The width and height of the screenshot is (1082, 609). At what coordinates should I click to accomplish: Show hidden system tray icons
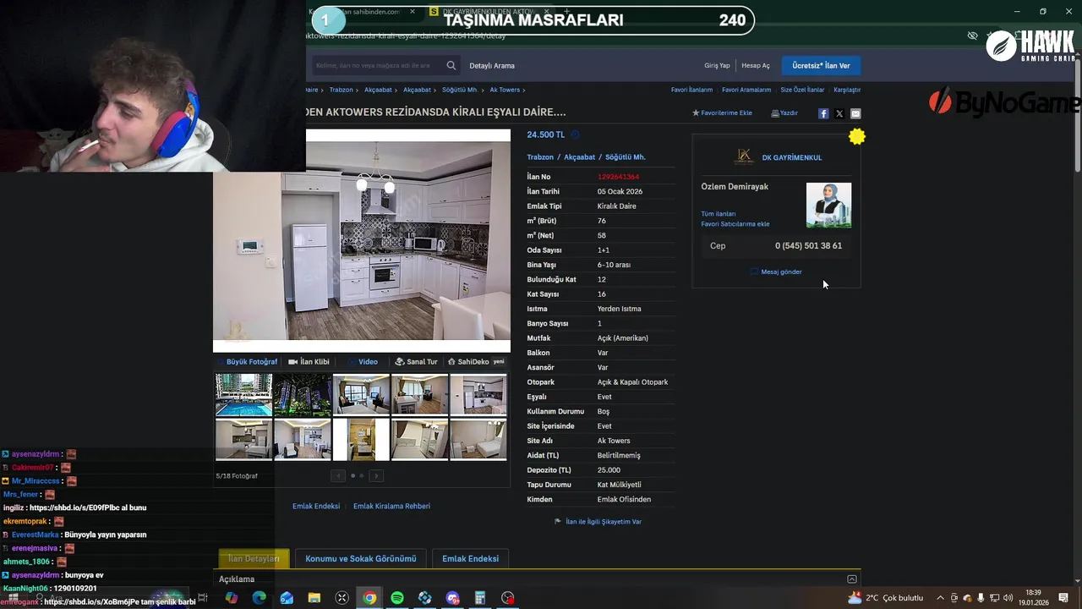tap(940, 598)
